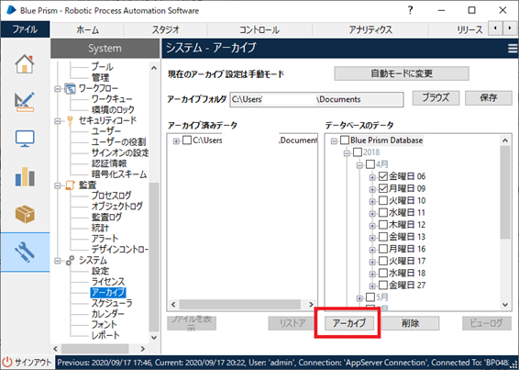Select the System wrench sidebar icon
This screenshot has height=370, width=519.
(25, 252)
